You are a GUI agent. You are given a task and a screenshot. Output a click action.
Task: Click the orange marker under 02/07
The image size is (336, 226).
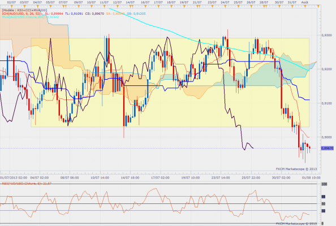(x=12, y=6)
